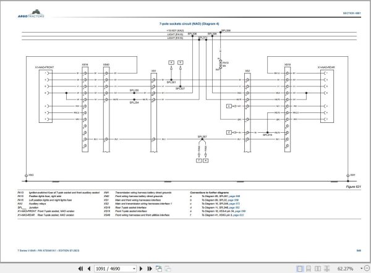Go to the previous page
The height and width of the screenshot is (273, 371).
tap(89, 269)
